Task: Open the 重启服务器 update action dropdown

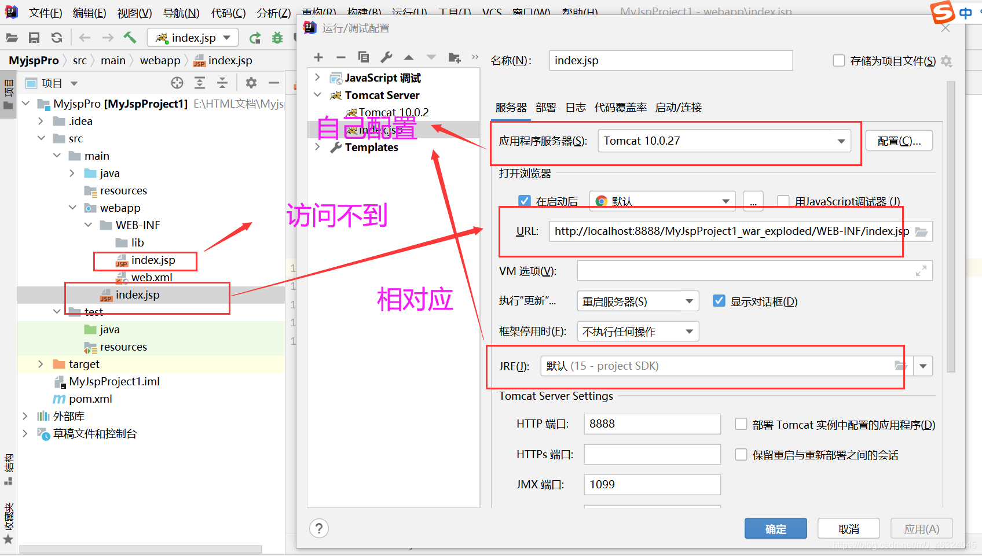Action: pyautogui.click(x=637, y=301)
